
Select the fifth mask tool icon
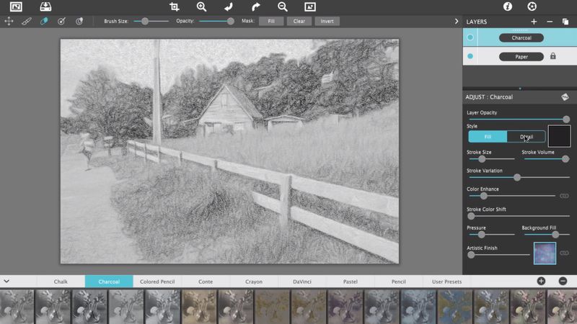(x=79, y=22)
